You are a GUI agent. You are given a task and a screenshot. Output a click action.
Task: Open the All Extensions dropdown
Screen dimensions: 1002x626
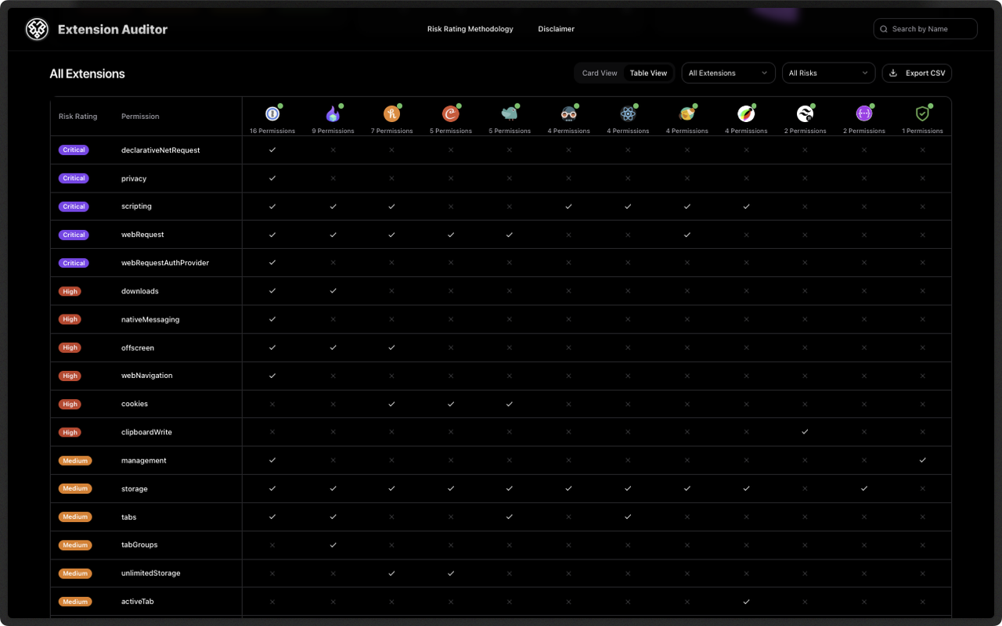click(728, 73)
